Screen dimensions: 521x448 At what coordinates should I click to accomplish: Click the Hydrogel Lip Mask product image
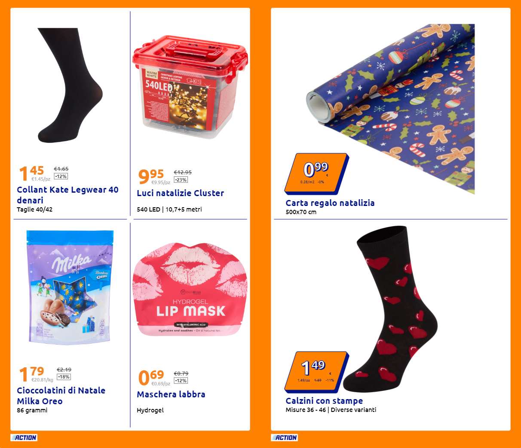190,290
